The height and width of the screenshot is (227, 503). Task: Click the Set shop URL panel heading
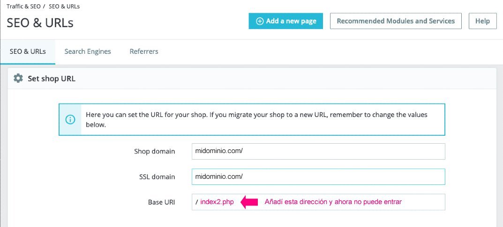point(52,79)
